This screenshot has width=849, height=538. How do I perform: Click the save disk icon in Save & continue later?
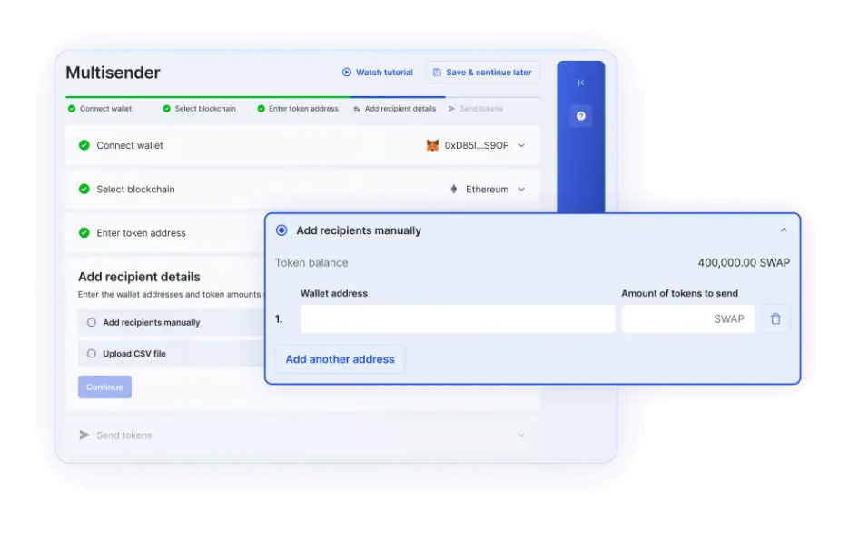coord(437,72)
